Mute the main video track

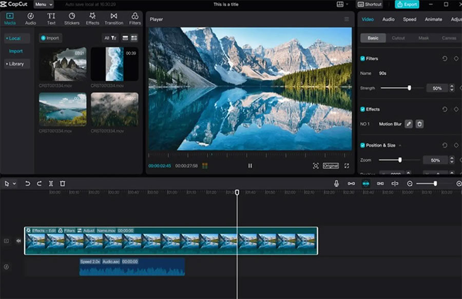(18, 241)
